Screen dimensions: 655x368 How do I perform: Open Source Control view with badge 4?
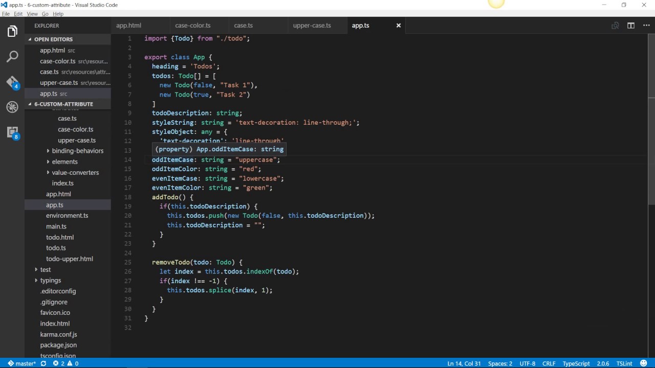click(x=12, y=82)
